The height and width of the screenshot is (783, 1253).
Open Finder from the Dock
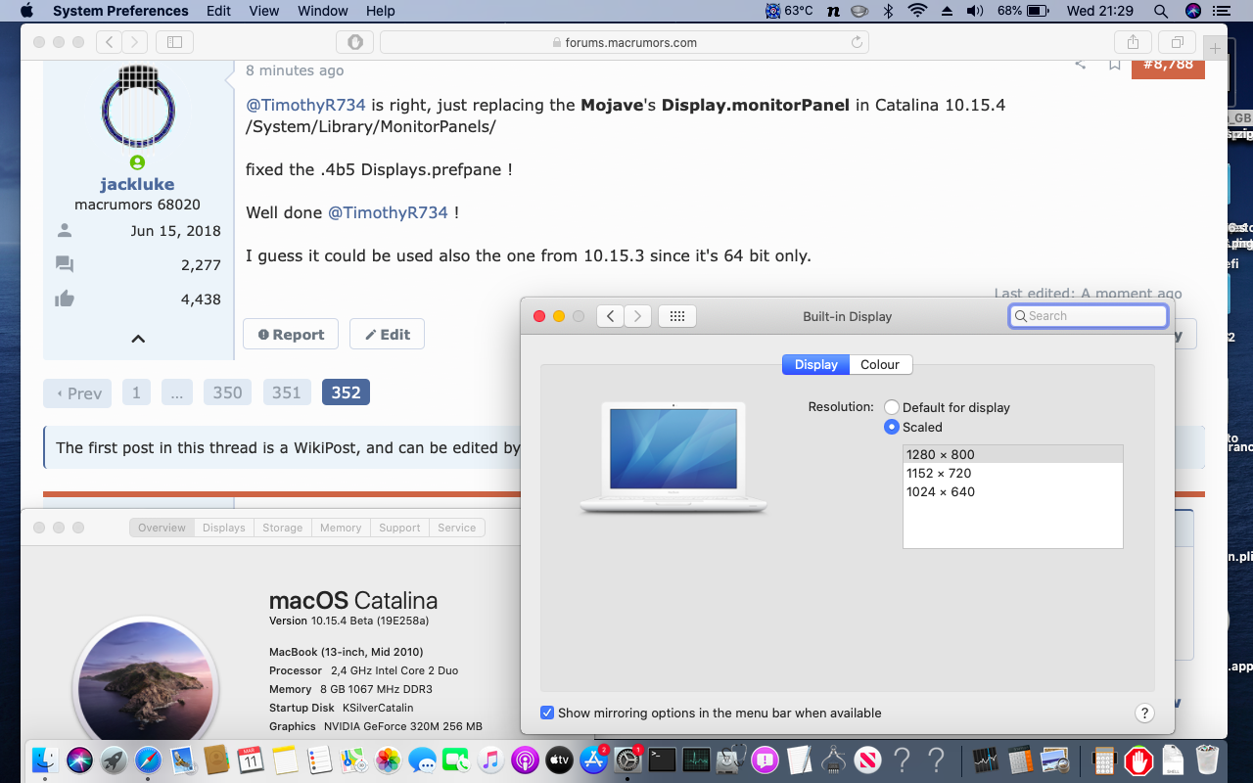click(x=45, y=760)
